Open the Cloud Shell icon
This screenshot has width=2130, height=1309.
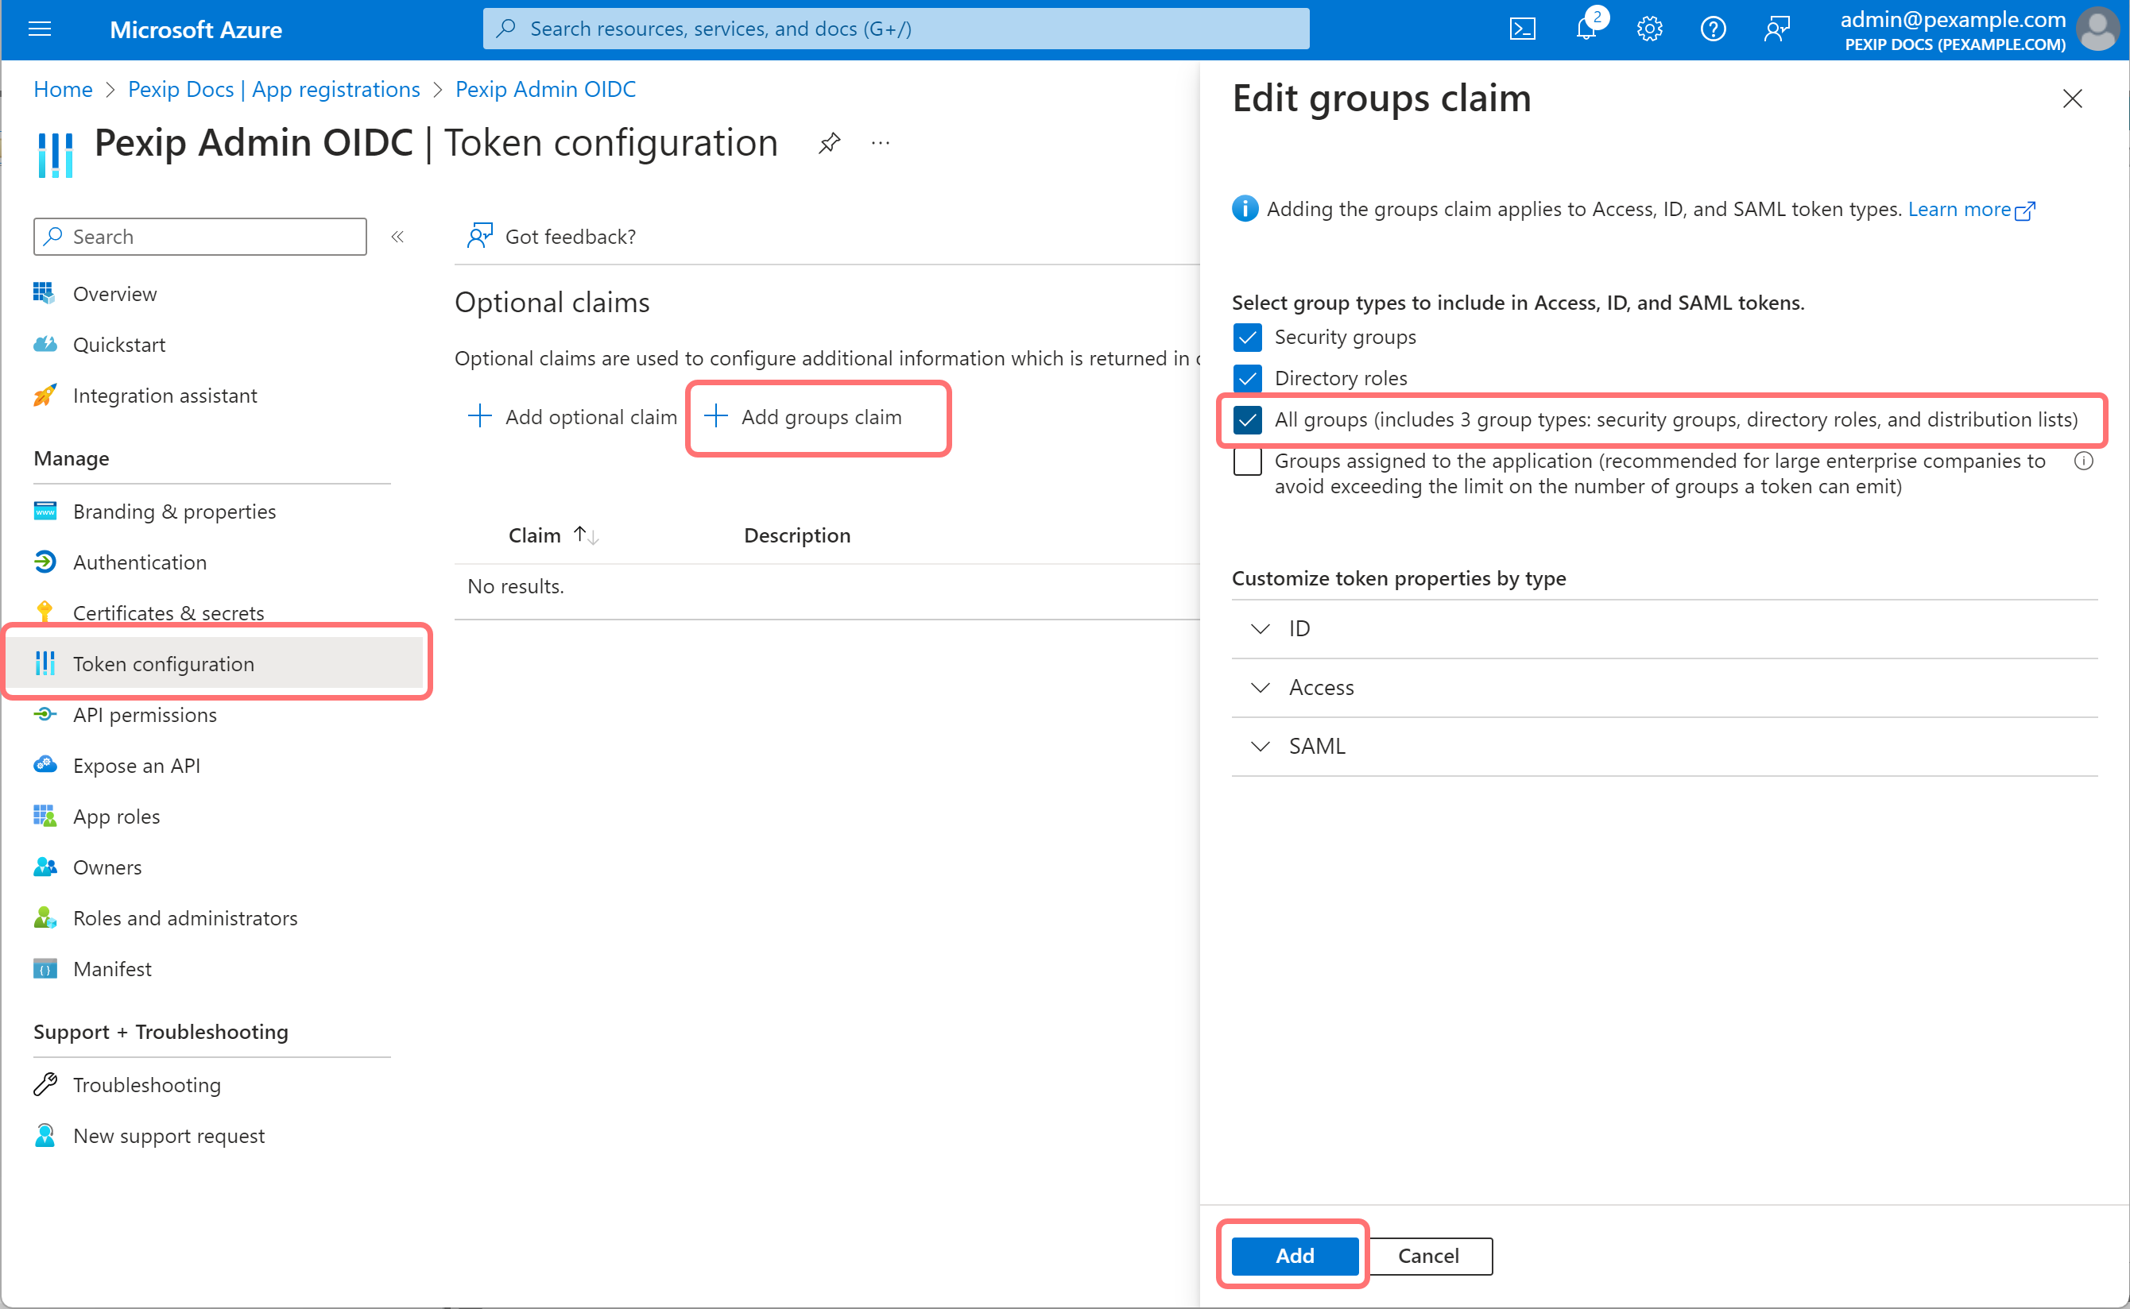1522,29
